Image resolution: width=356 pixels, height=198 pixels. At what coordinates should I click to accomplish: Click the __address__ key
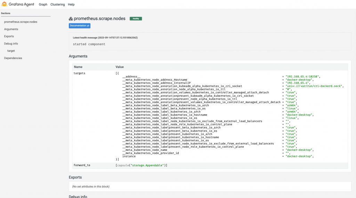(x=131, y=77)
